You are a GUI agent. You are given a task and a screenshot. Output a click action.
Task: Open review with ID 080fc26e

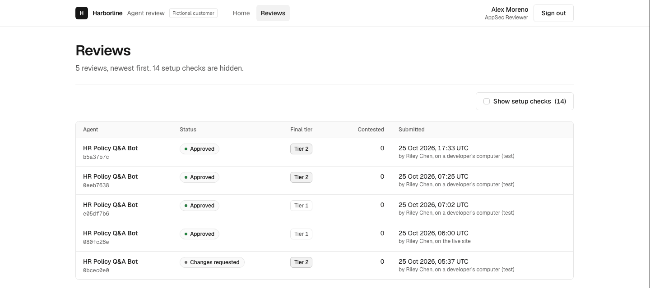point(325,237)
